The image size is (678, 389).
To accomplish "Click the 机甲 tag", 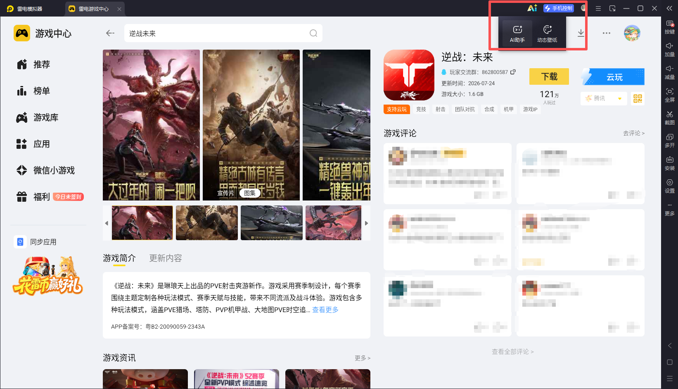I will pos(509,109).
